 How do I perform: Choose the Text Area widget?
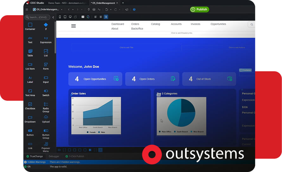tap(30, 93)
